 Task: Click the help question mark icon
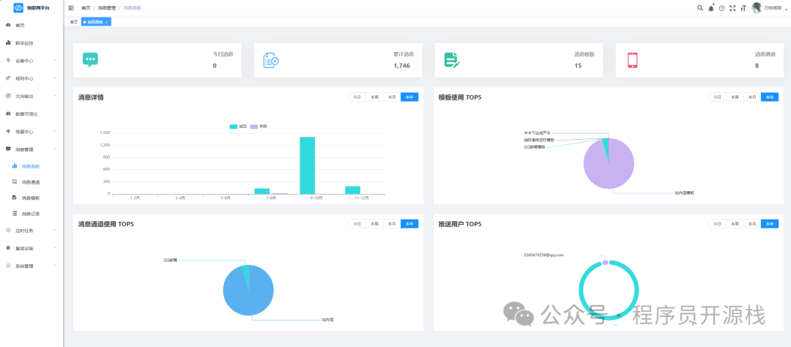click(722, 8)
